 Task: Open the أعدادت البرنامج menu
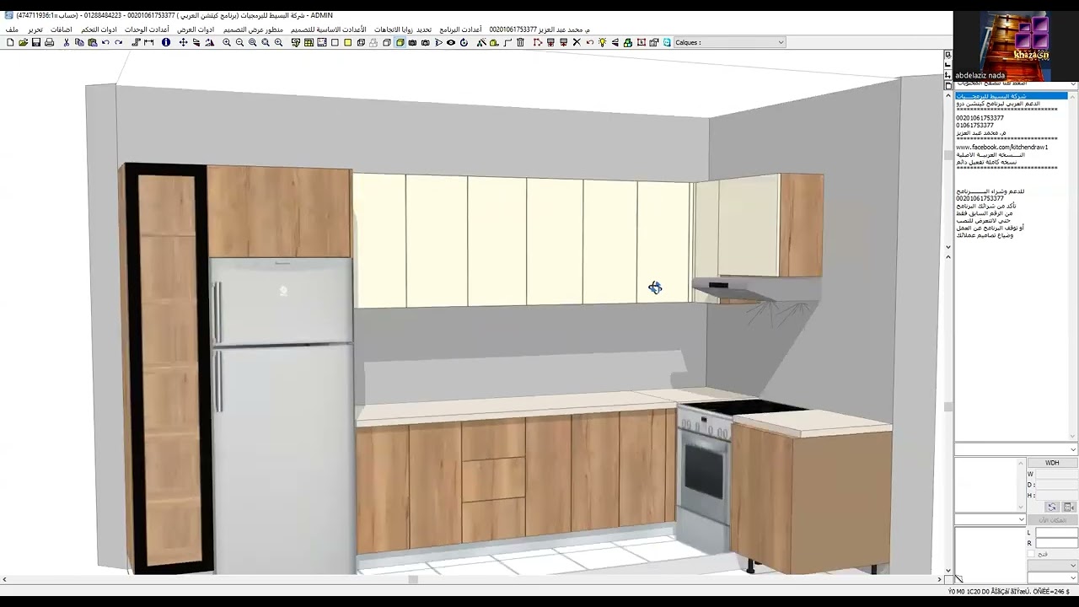coord(460,30)
